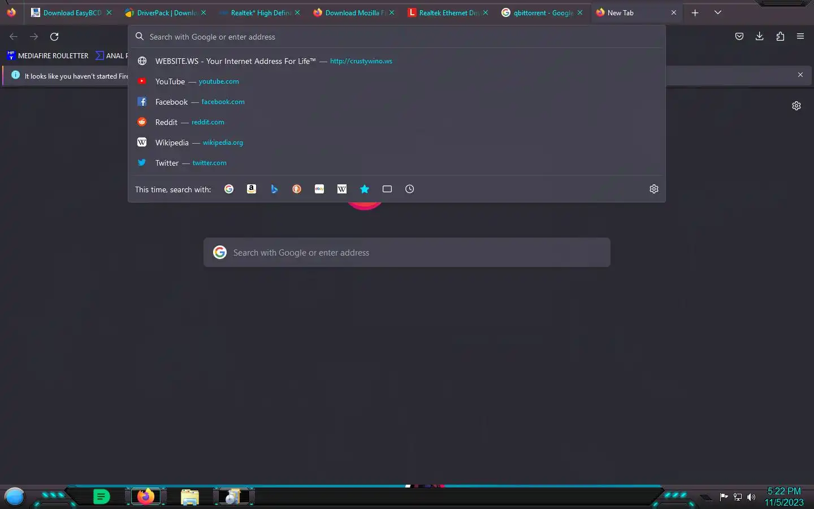Screen dimensions: 814x509
Task: Search with Bing one-off engine icon
Action: click(274, 189)
